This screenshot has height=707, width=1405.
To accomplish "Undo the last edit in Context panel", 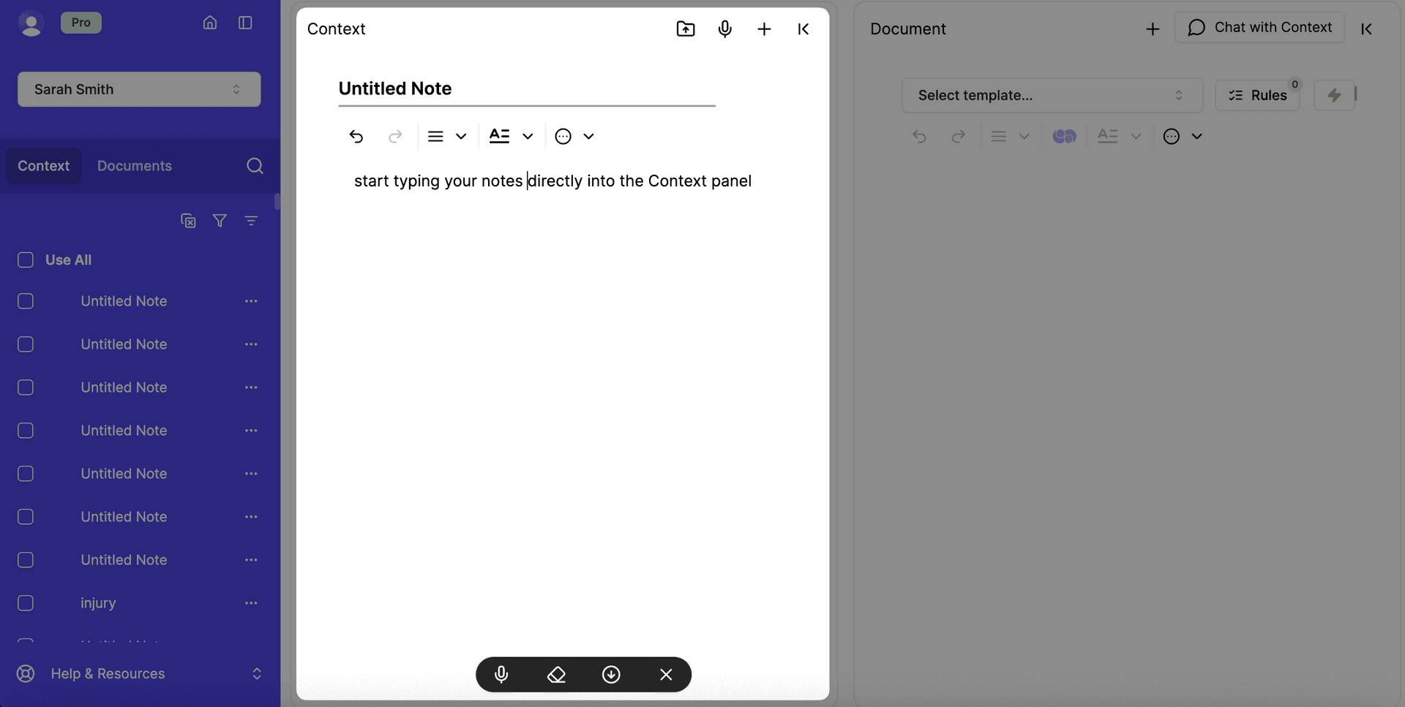I will point(356,136).
